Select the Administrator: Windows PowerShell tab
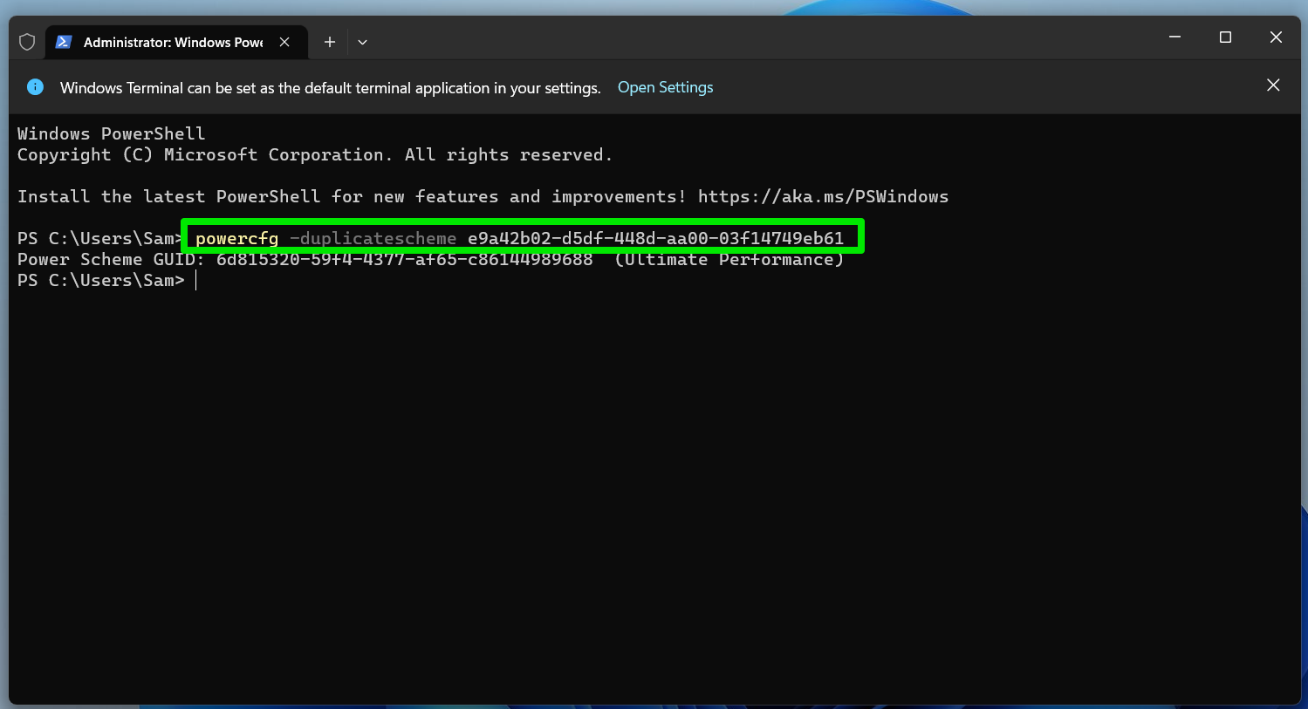 tap(177, 42)
